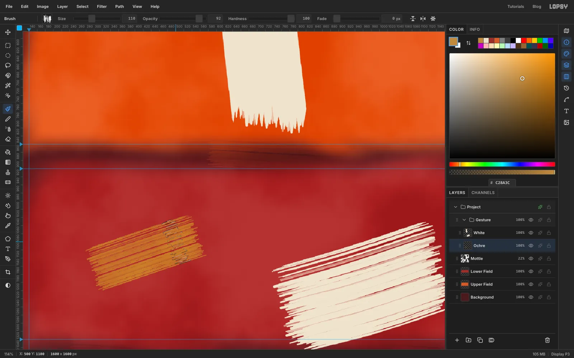Click the 114% zoom level
Screen dimensions: 574x358
(9, 354)
